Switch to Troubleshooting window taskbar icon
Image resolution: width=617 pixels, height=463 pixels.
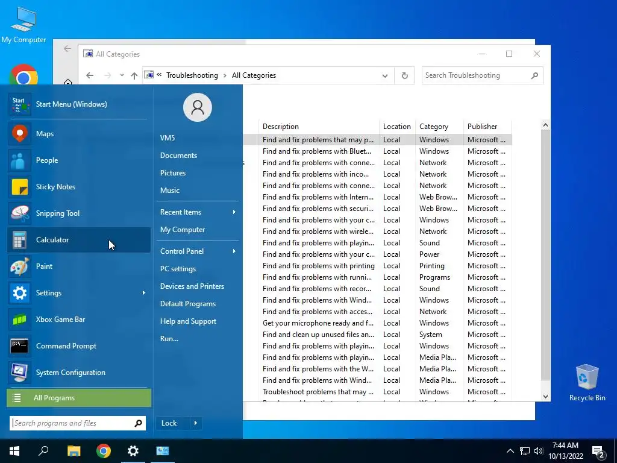pos(163,451)
